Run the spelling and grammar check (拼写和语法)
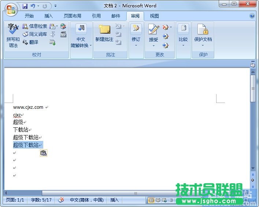The width and height of the screenshot is (259, 207). (x=13, y=36)
